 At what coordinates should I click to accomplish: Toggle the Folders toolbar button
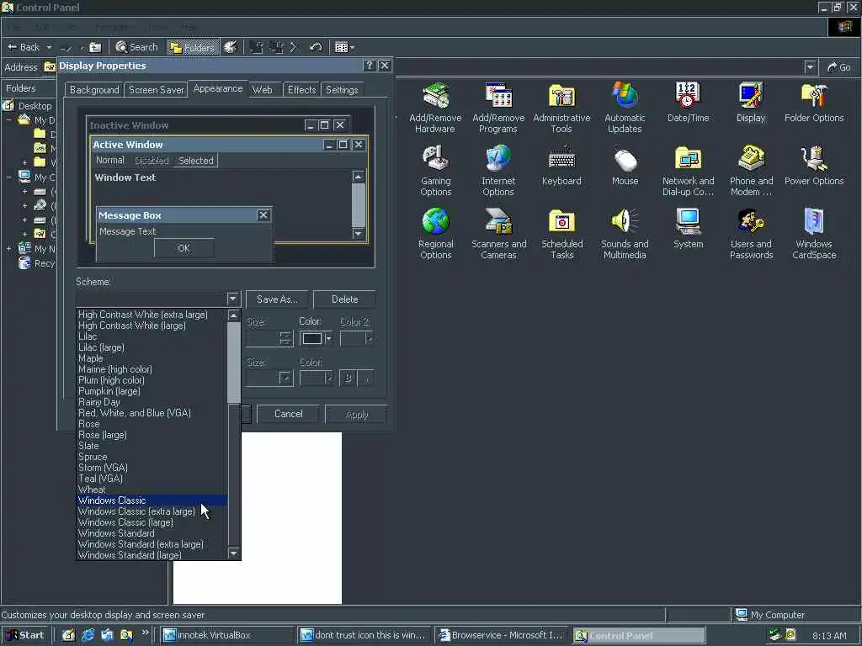pyautogui.click(x=192, y=47)
